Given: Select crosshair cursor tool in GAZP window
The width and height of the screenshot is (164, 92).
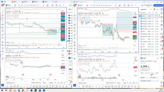Looking at the screenshot, I should point(3,9).
